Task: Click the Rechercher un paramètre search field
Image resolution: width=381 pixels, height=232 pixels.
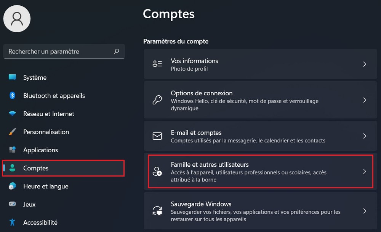Action: pyautogui.click(x=57, y=51)
